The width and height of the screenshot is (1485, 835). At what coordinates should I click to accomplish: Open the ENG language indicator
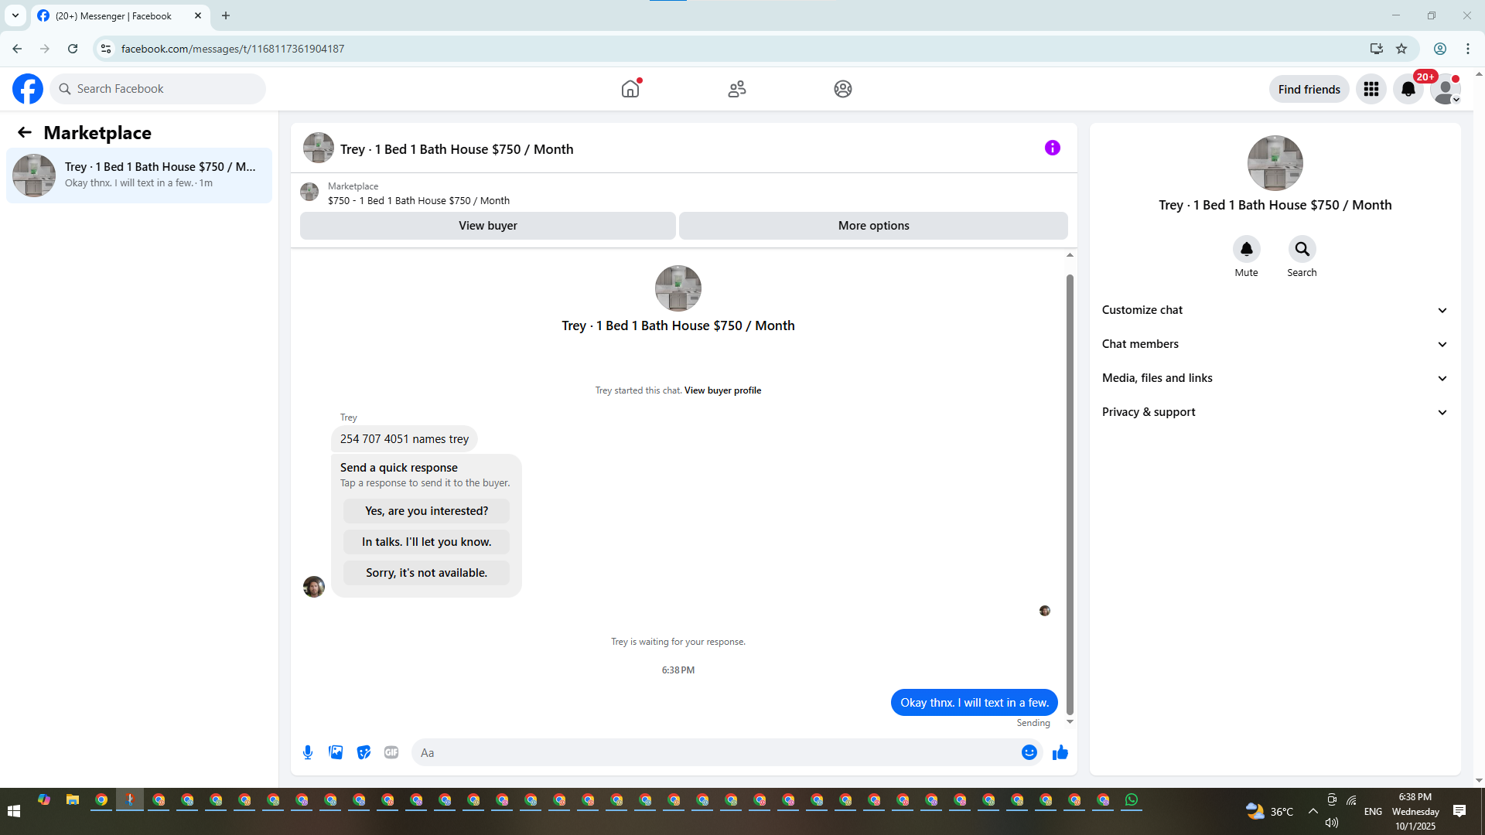pyautogui.click(x=1373, y=811)
